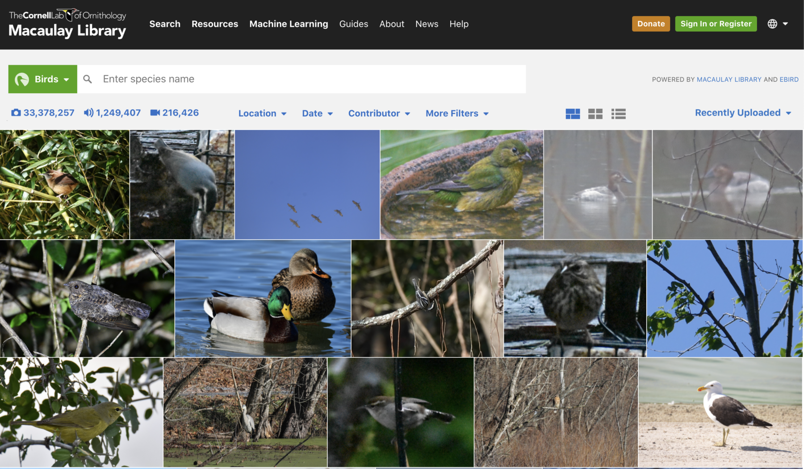Open mallard pair on water photo
This screenshot has width=804, height=469.
[263, 299]
